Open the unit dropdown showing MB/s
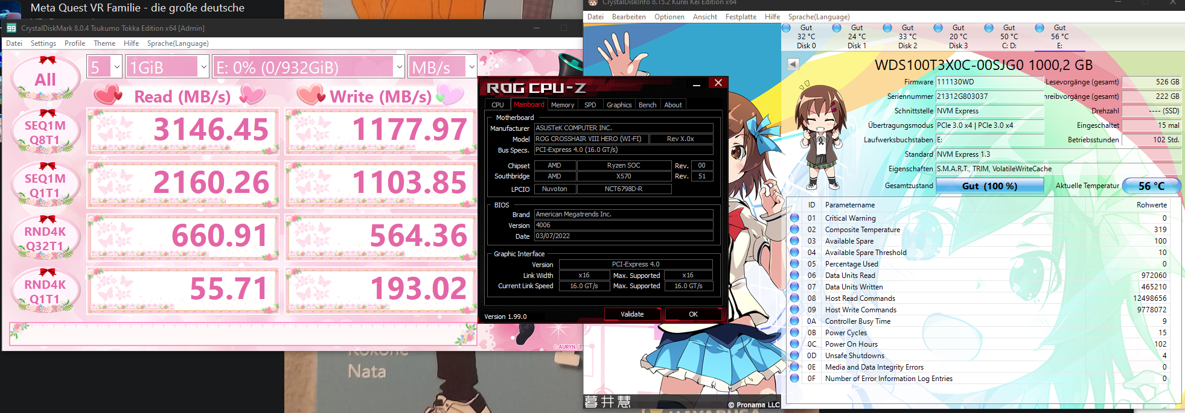 pos(442,67)
